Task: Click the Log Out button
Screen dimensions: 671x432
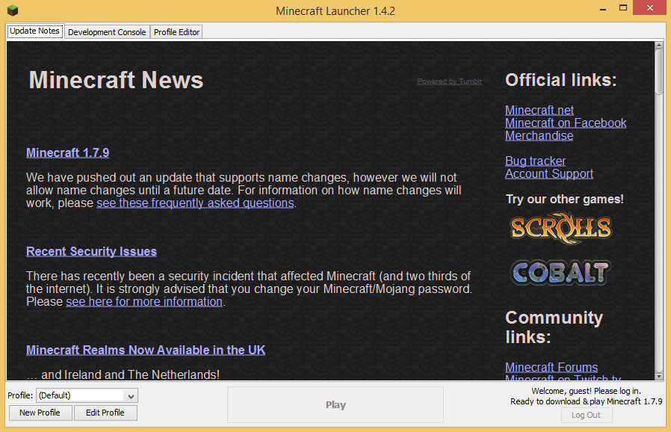Action: coord(586,415)
